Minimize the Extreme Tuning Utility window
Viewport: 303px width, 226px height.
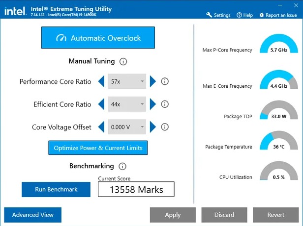280,5
